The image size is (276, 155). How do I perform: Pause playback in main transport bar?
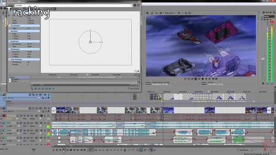click(x=67, y=150)
